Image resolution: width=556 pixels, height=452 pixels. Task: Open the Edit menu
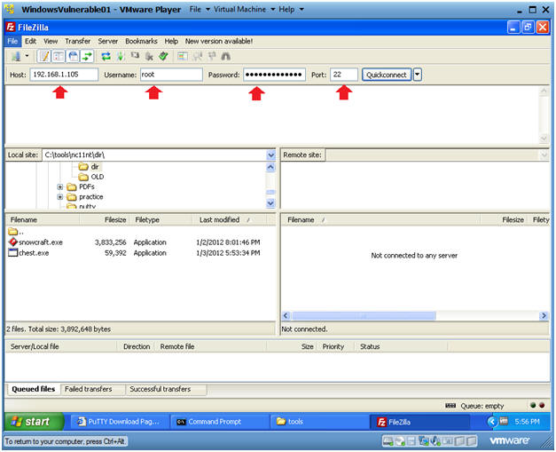point(30,41)
